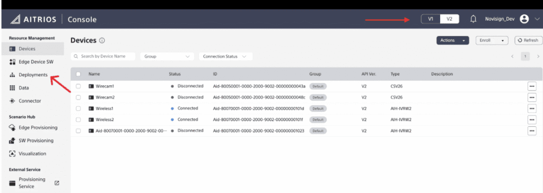This screenshot has width=543, height=193.
Task: Expand the user account chevron
Action: click(x=537, y=19)
